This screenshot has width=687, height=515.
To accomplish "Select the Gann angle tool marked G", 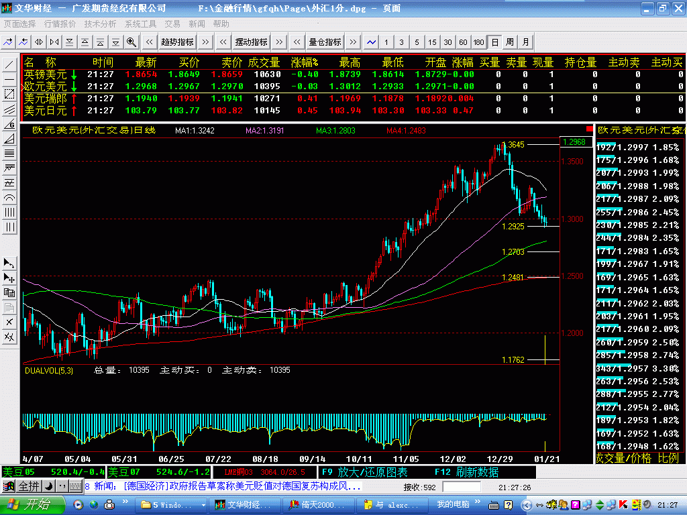I will 9,124.
